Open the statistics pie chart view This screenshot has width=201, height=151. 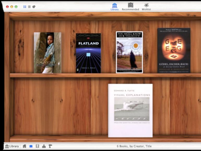point(34,7)
